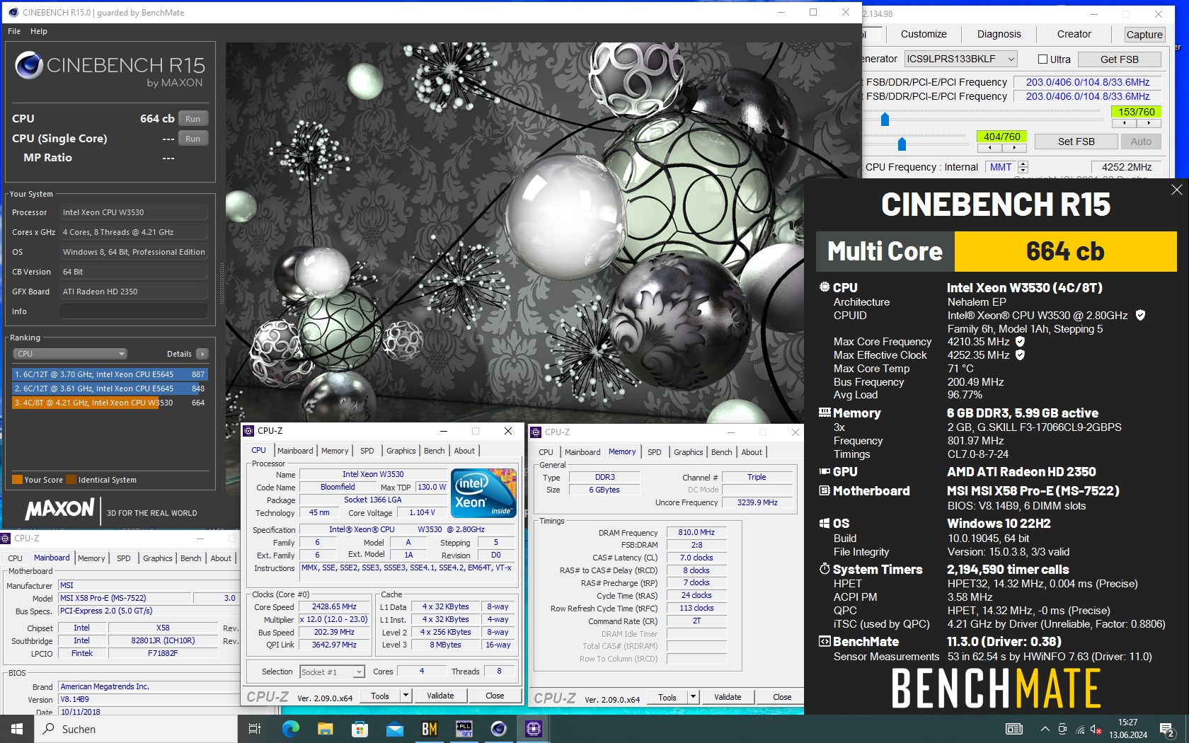The width and height of the screenshot is (1189, 743).
Task: Click the Info field in Your System
Action: pos(134,311)
